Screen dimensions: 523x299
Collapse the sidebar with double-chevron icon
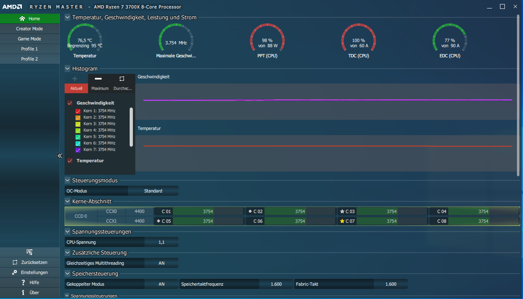[x=60, y=156]
